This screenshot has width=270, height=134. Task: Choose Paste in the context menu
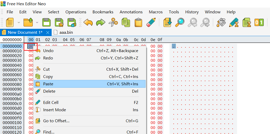pyautogui.click(x=90, y=84)
